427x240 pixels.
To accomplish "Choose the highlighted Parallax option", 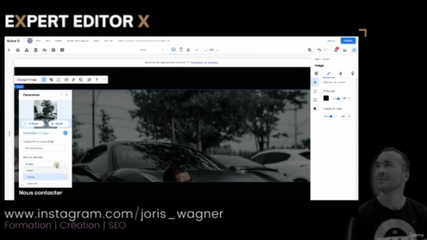I will point(45,177).
